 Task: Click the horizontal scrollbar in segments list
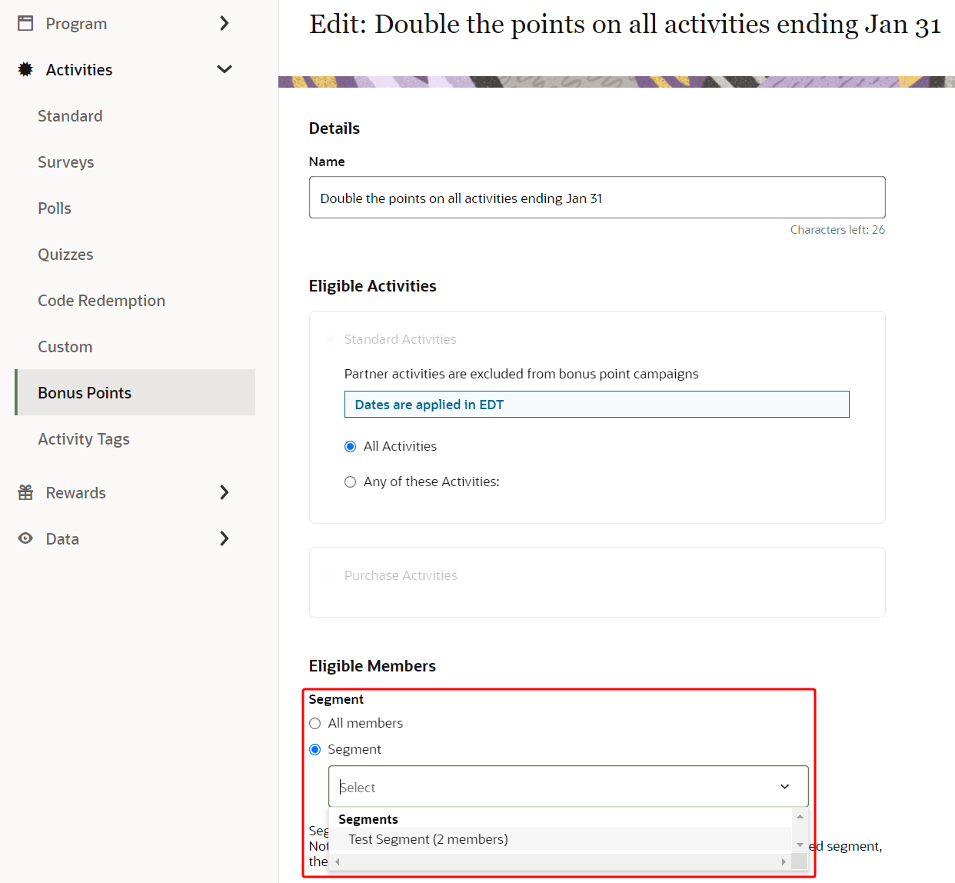point(560,861)
